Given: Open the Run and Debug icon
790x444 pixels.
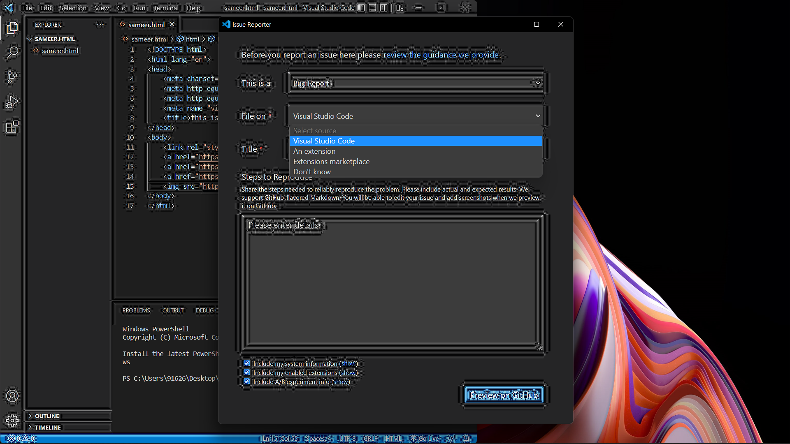Looking at the screenshot, I should click(12, 102).
